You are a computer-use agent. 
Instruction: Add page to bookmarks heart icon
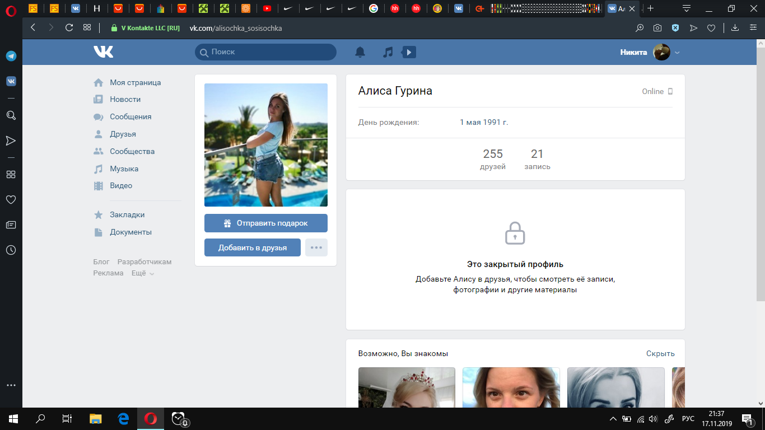tap(711, 27)
